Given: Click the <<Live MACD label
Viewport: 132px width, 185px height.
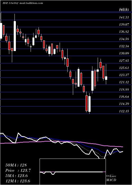Looking at the screenshot, I should [111, 178].
